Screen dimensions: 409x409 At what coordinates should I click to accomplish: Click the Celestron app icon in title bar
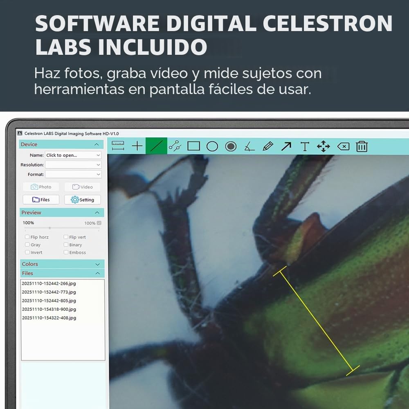pyautogui.click(x=20, y=133)
